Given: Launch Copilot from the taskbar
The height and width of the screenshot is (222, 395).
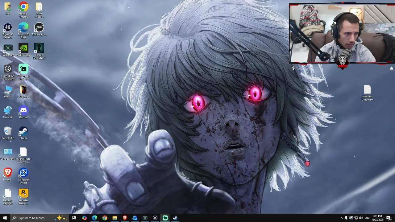Looking at the screenshot, I should coord(85,218).
